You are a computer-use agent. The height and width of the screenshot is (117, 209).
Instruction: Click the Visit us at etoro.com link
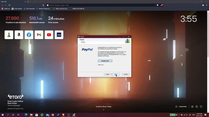tap(14, 105)
